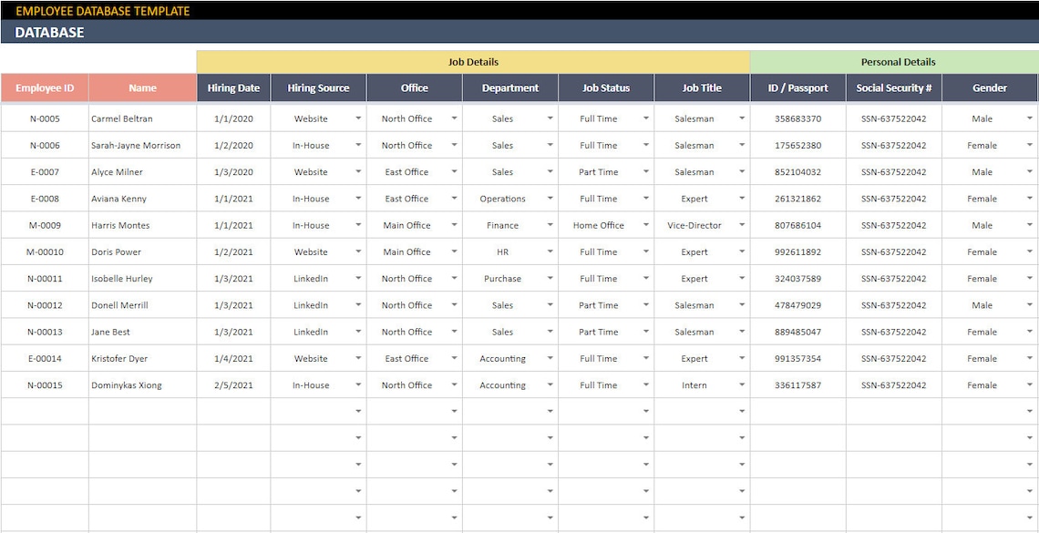The height and width of the screenshot is (533, 1039).
Task: Expand the Hiring Source dropdown for Isobelle Hurley
Action: click(x=359, y=278)
